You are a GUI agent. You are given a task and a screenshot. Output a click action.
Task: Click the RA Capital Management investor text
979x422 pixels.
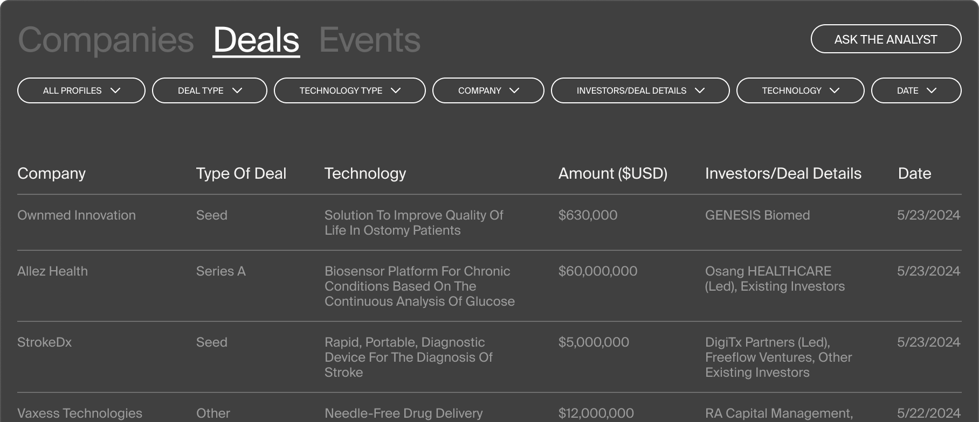click(x=779, y=413)
